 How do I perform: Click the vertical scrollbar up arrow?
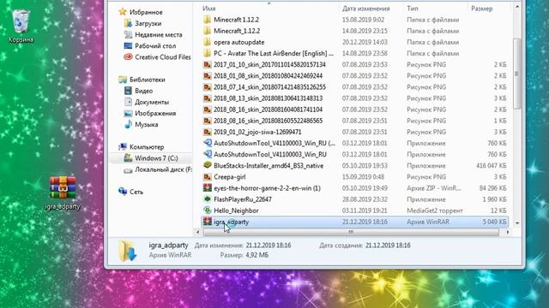[516, 6]
